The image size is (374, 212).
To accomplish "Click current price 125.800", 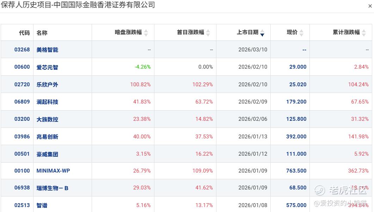I will (296, 119).
